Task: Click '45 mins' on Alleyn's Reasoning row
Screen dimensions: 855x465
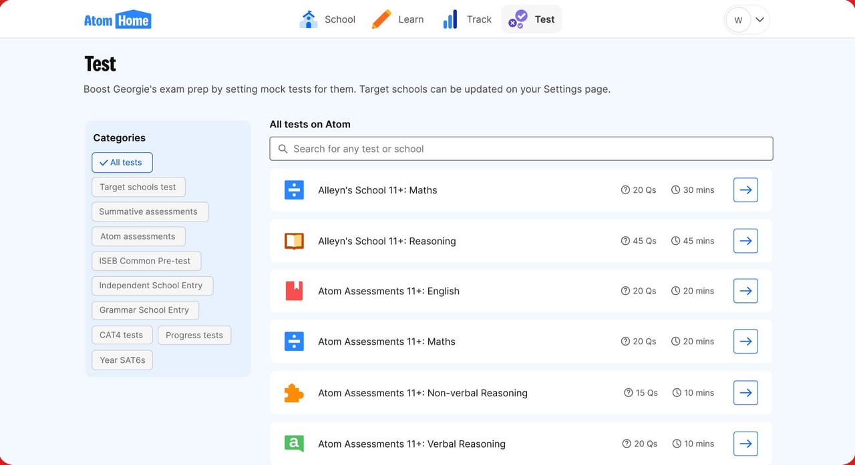Action: tap(699, 241)
